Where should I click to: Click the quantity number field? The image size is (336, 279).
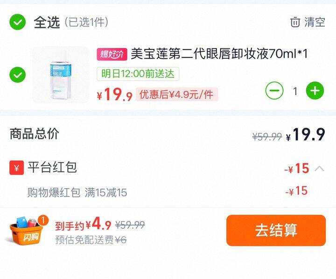tap(295, 91)
